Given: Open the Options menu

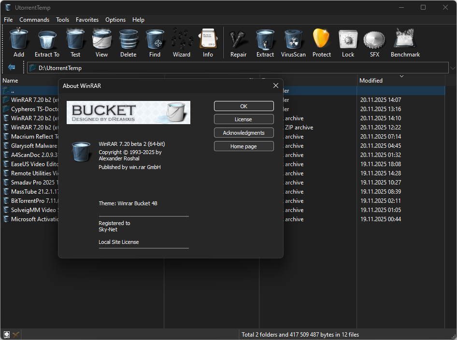Looking at the screenshot, I should tap(115, 19).
